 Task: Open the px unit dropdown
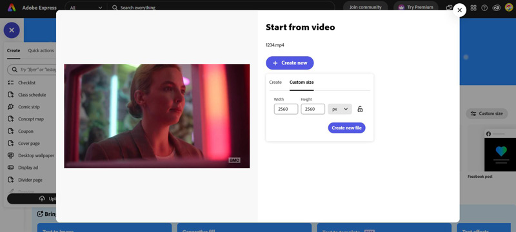pyautogui.click(x=340, y=109)
